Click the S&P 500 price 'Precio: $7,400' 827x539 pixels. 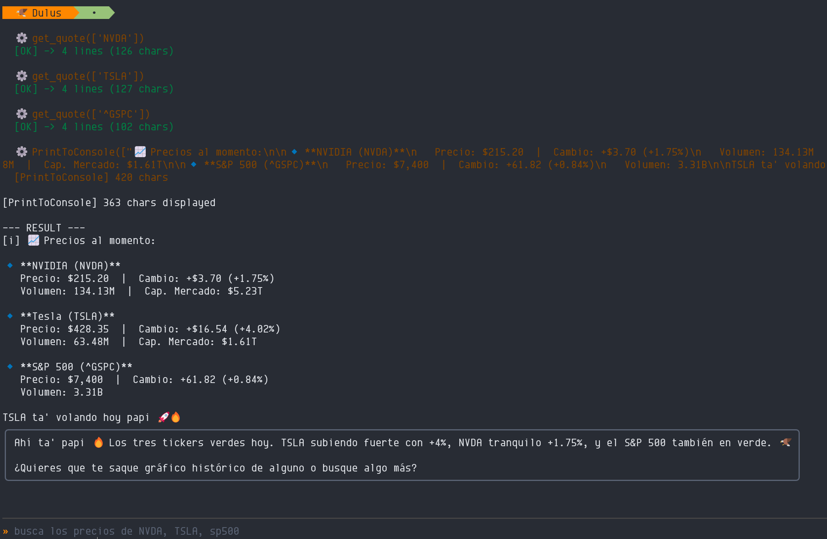pos(62,379)
